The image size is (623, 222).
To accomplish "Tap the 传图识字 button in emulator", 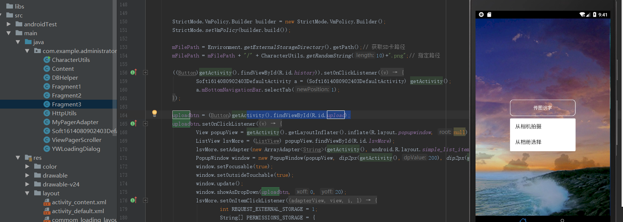I will click(x=542, y=108).
